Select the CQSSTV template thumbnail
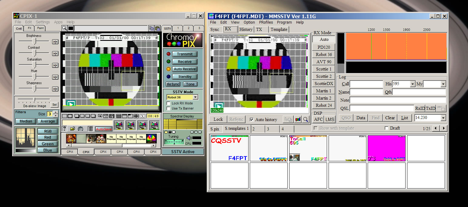 pyautogui.click(x=229, y=148)
